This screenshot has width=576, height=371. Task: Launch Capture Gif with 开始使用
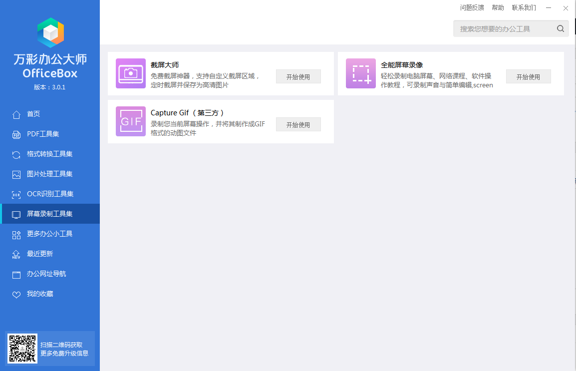pyautogui.click(x=298, y=125)
